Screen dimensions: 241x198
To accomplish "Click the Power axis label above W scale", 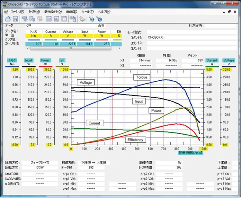I will pos(45,60).
